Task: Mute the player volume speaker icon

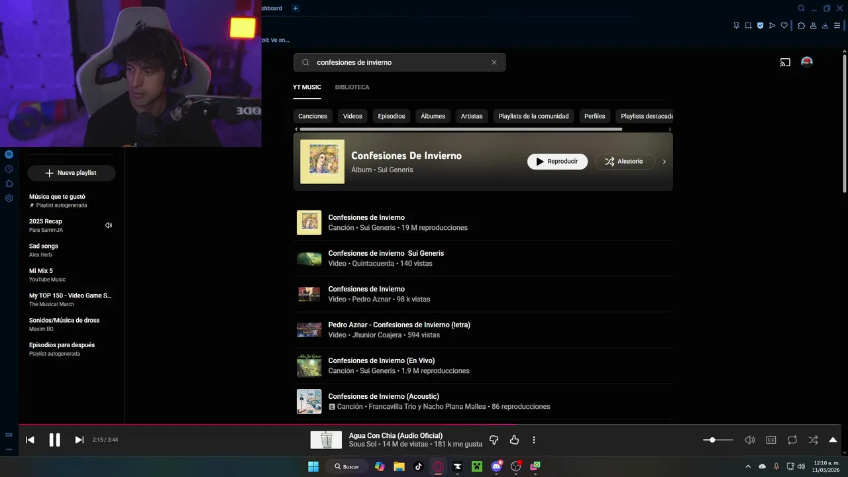Action: [x=750, y=440]
